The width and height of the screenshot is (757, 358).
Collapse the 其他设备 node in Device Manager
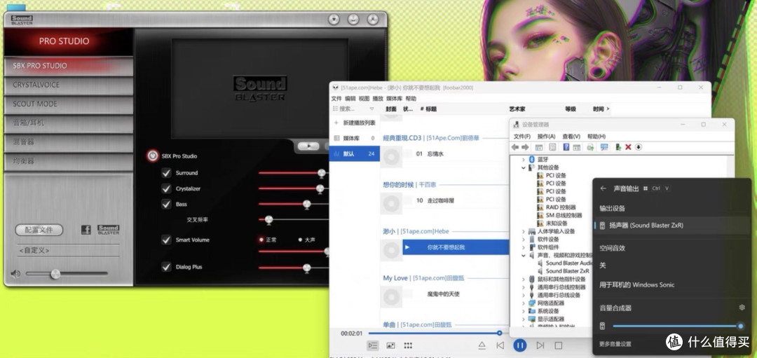click(x=524, y=167)
